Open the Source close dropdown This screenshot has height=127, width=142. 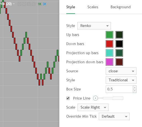(x=121, y=71)
